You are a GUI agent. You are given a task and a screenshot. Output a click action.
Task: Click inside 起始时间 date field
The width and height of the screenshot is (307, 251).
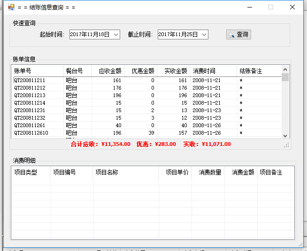(91, 35)
